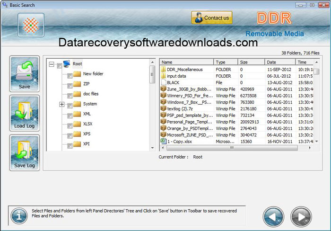Image resolution: width=331 pixels, height=231 pixels.
Task: Toggle the Root checkbox
Action: point(59,66)
